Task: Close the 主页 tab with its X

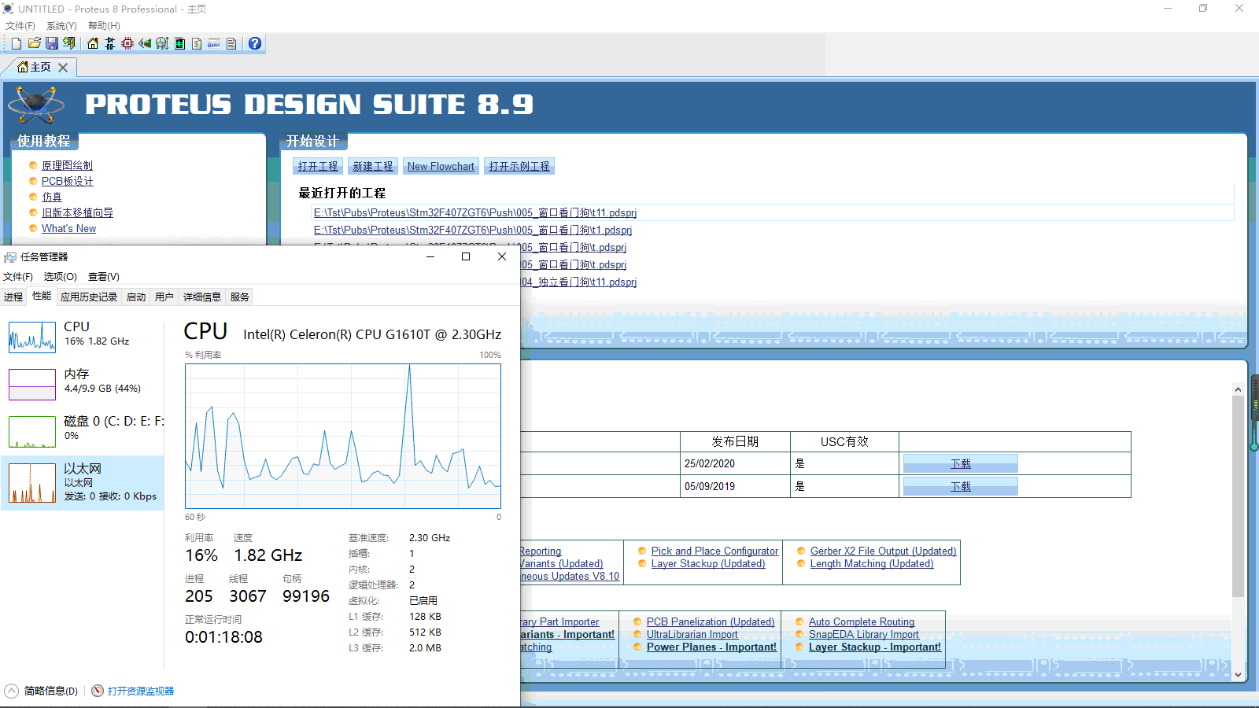Action: click(63, 68)
